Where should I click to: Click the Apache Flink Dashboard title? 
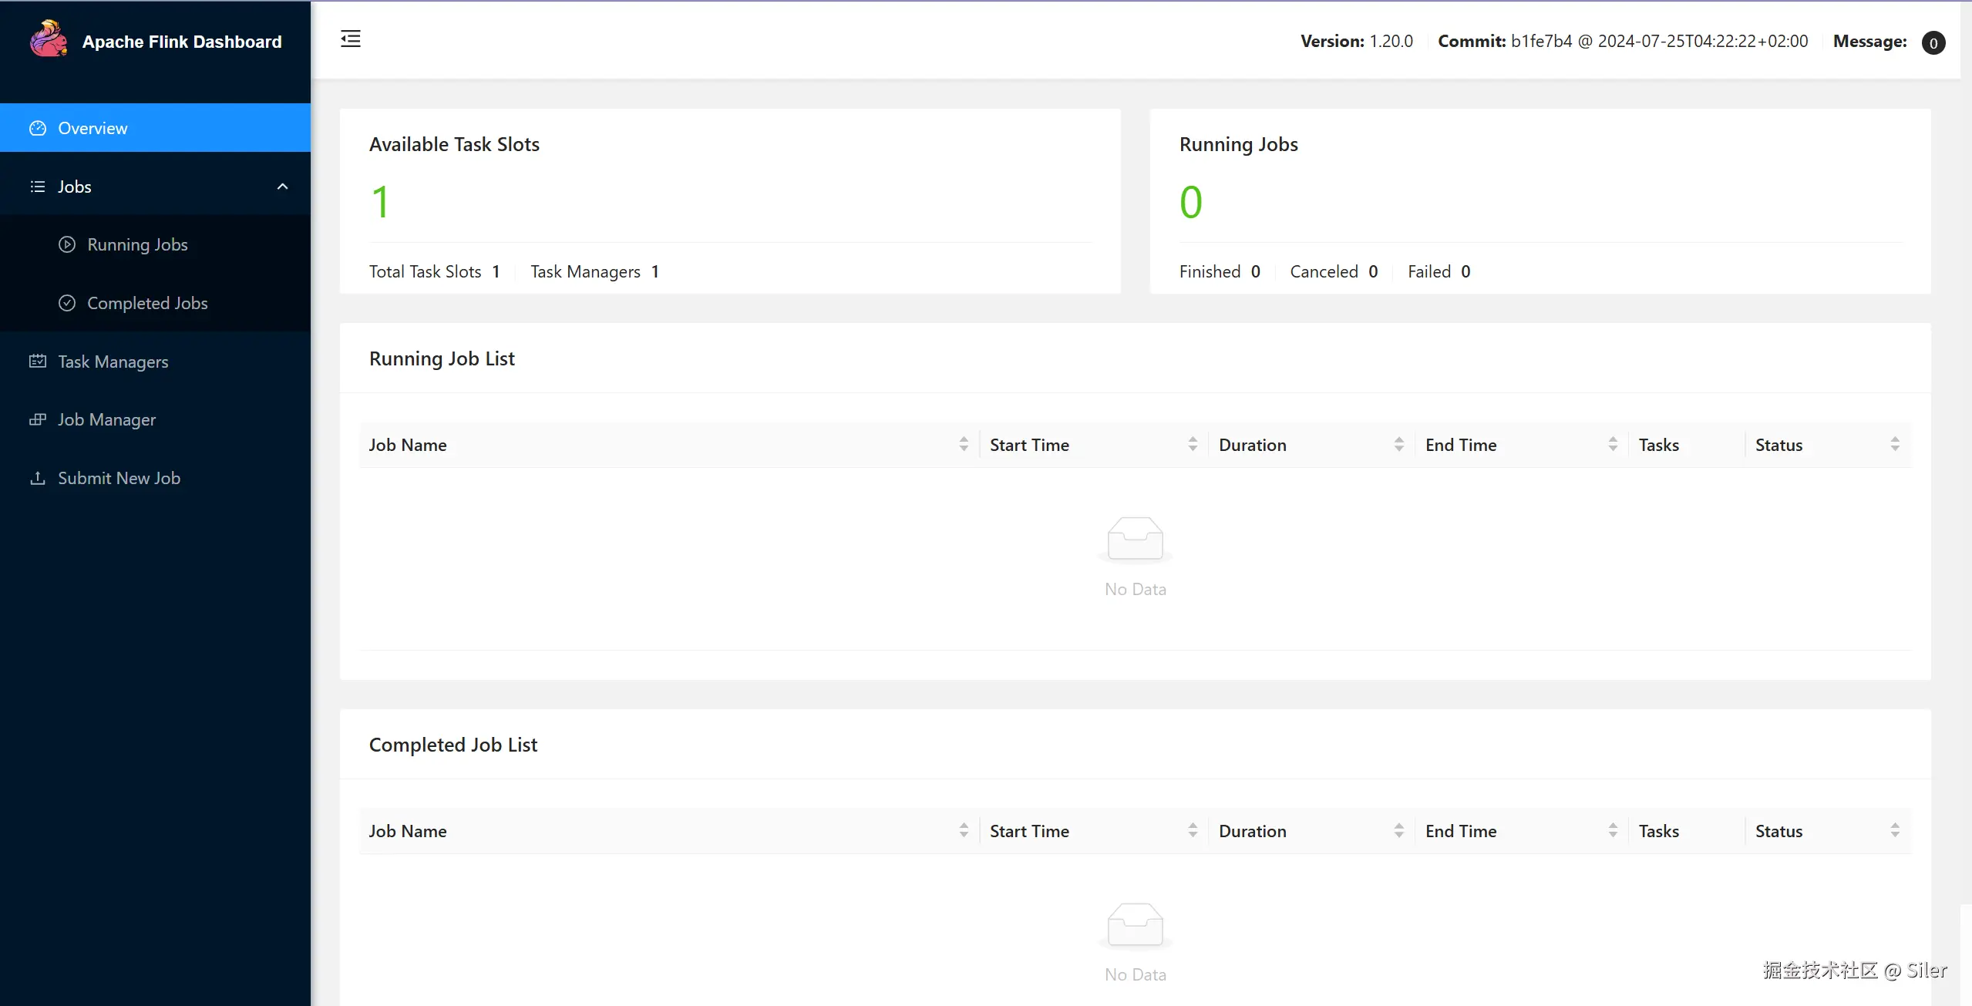pyautogui.click(x=182, y=42)
